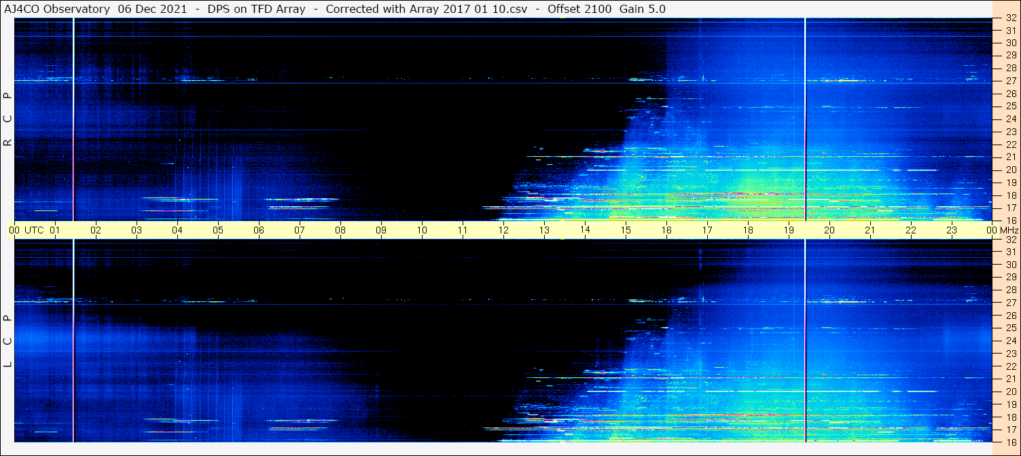Pick the 23 hour tick label

(952, 231)
